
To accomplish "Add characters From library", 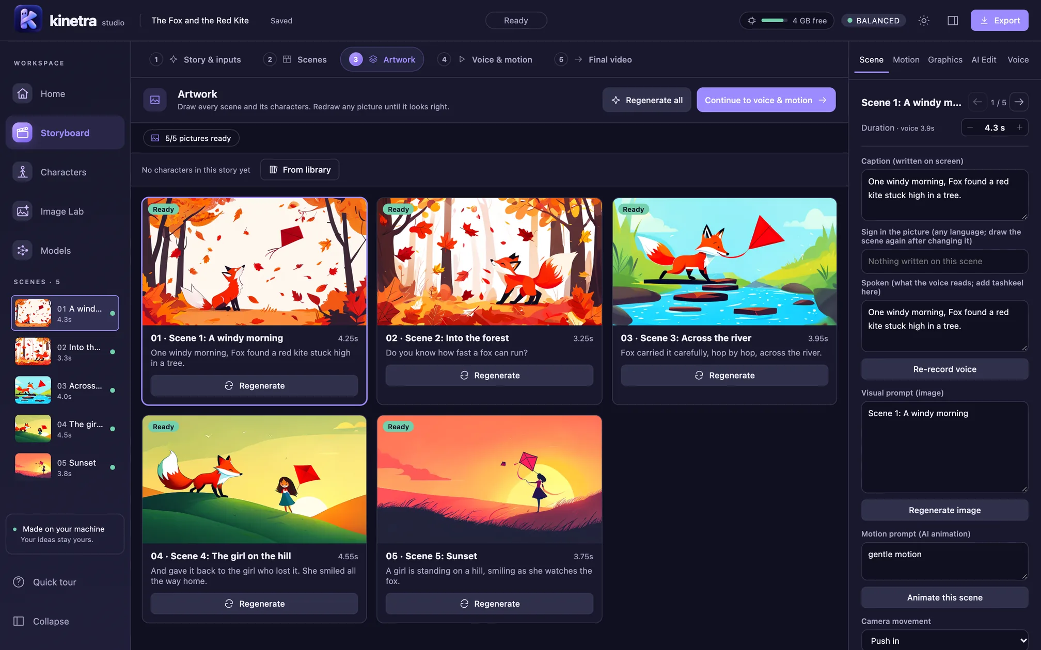I will coord(299,169).
